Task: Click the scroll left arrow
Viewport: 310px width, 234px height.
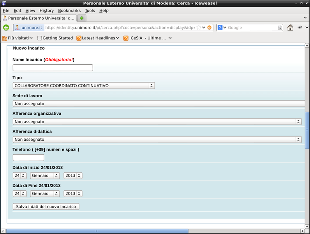Action: [3, 231]
